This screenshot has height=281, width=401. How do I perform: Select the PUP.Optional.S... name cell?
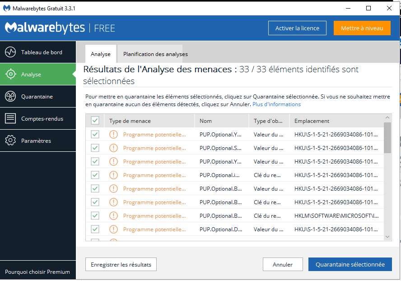(x=221, y=148)
